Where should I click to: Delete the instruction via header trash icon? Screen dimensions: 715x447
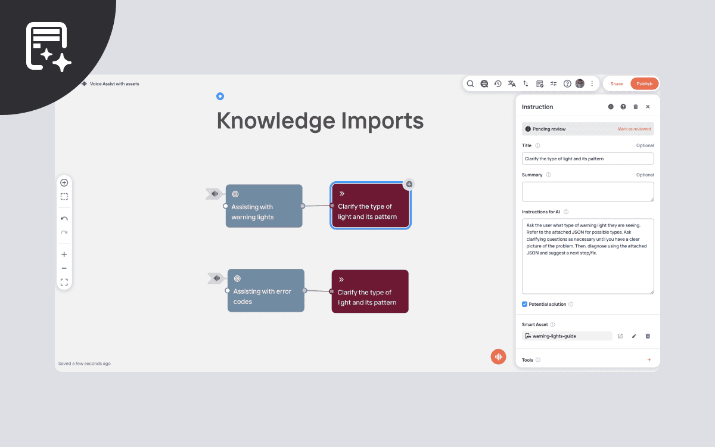[636, 107]
